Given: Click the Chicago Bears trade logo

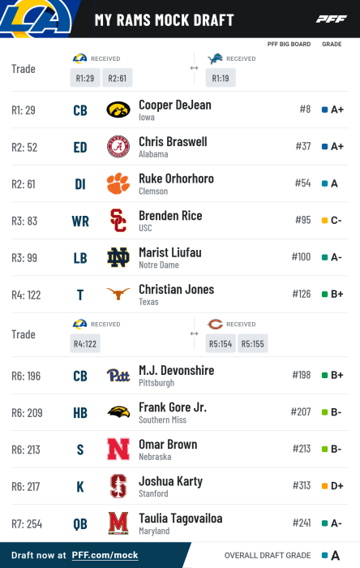Looking at the screenshot, I should pos(215,324).
